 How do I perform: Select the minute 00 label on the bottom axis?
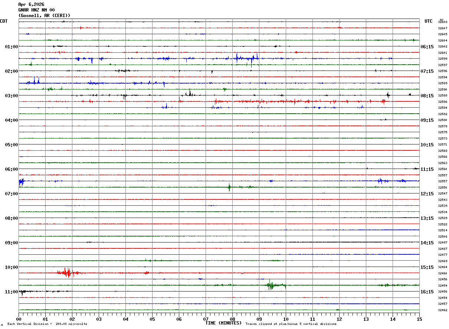19,319
